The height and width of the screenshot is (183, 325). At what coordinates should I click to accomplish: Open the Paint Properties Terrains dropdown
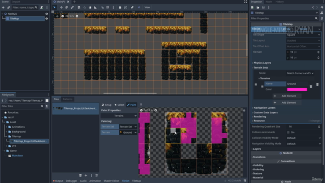(119, 116)
